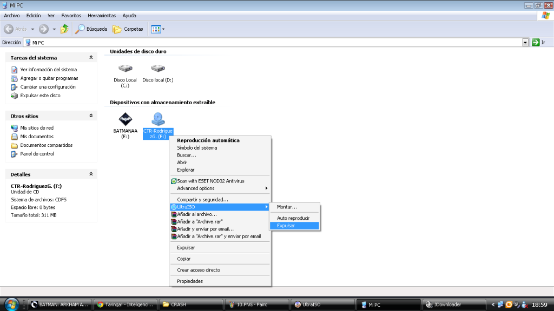554x311 pixels.
Task: Click Mis sitios de red icon
Action: pyautogui.click(x=14, y=128)
